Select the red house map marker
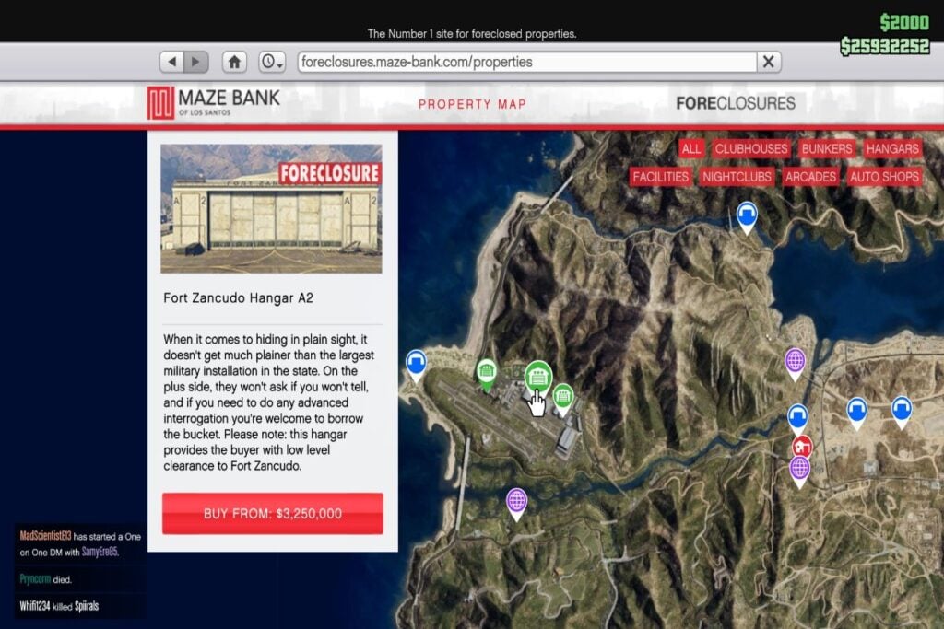 pyautogui.click(x=802, y=447)
